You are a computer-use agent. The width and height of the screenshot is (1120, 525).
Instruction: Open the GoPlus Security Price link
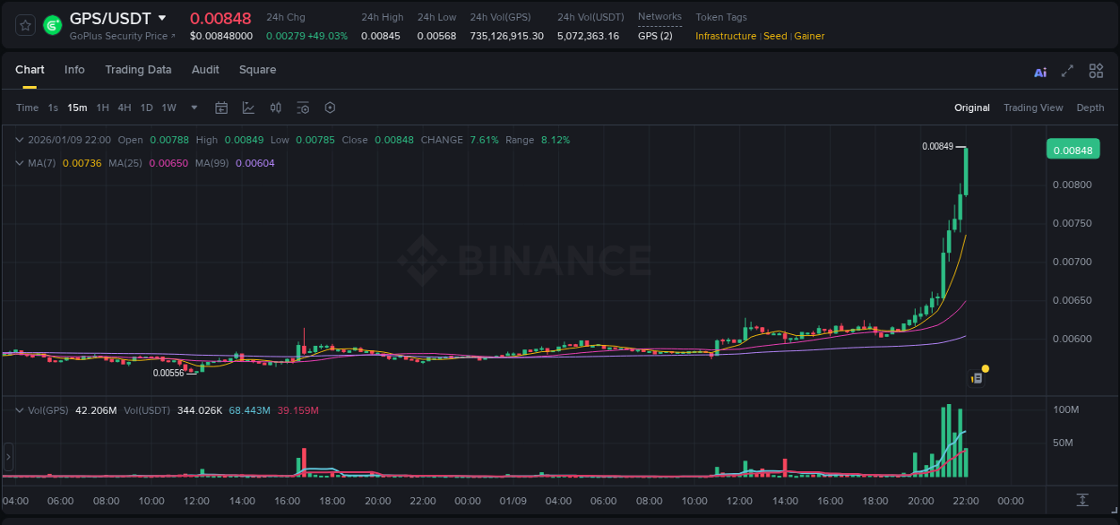(116, 36)
